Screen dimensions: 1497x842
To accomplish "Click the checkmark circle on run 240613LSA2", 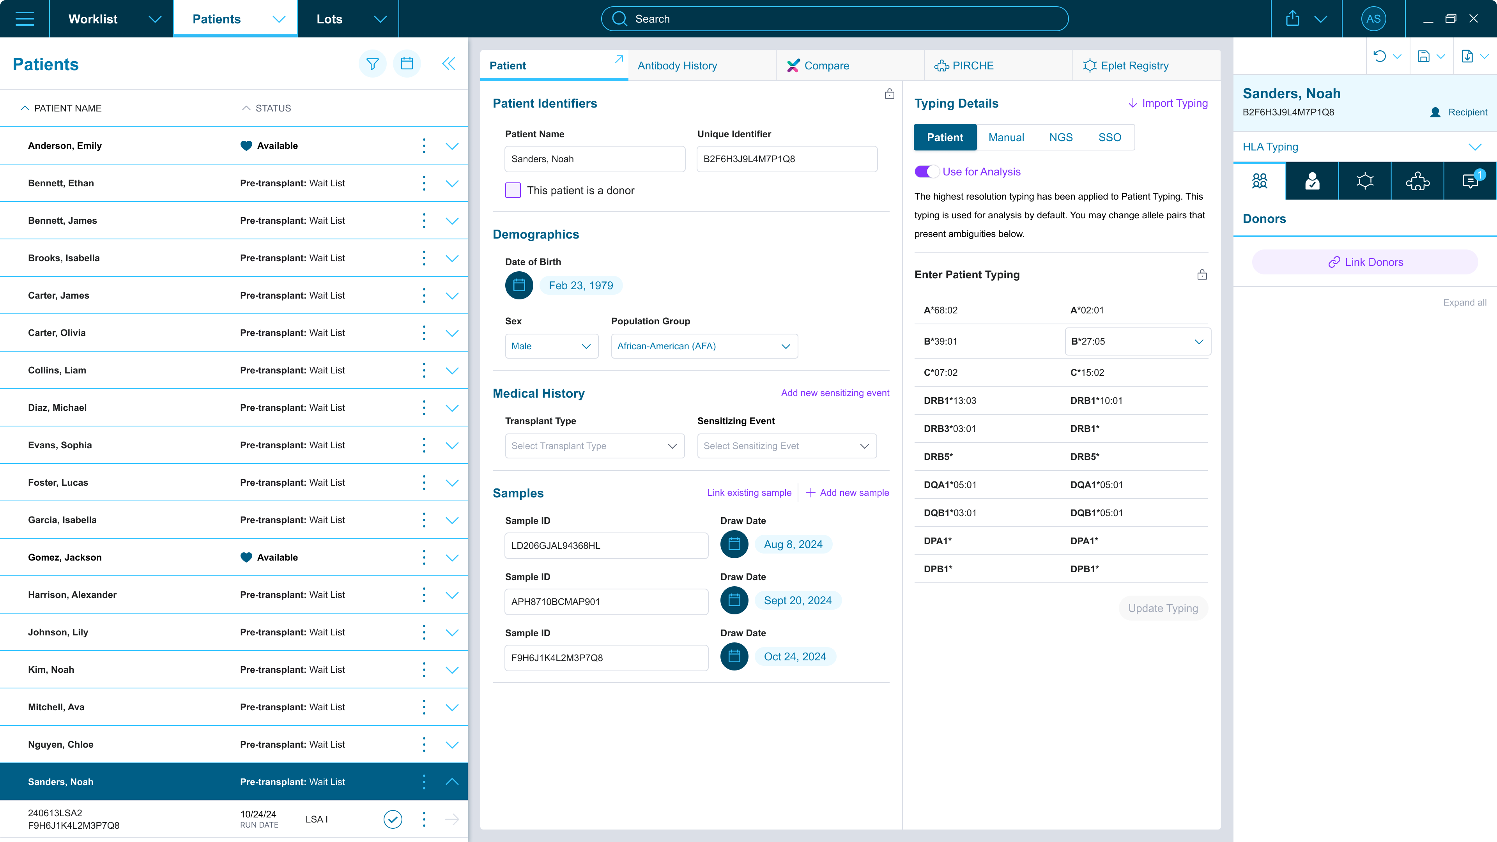I will click(x=393, y=819).
